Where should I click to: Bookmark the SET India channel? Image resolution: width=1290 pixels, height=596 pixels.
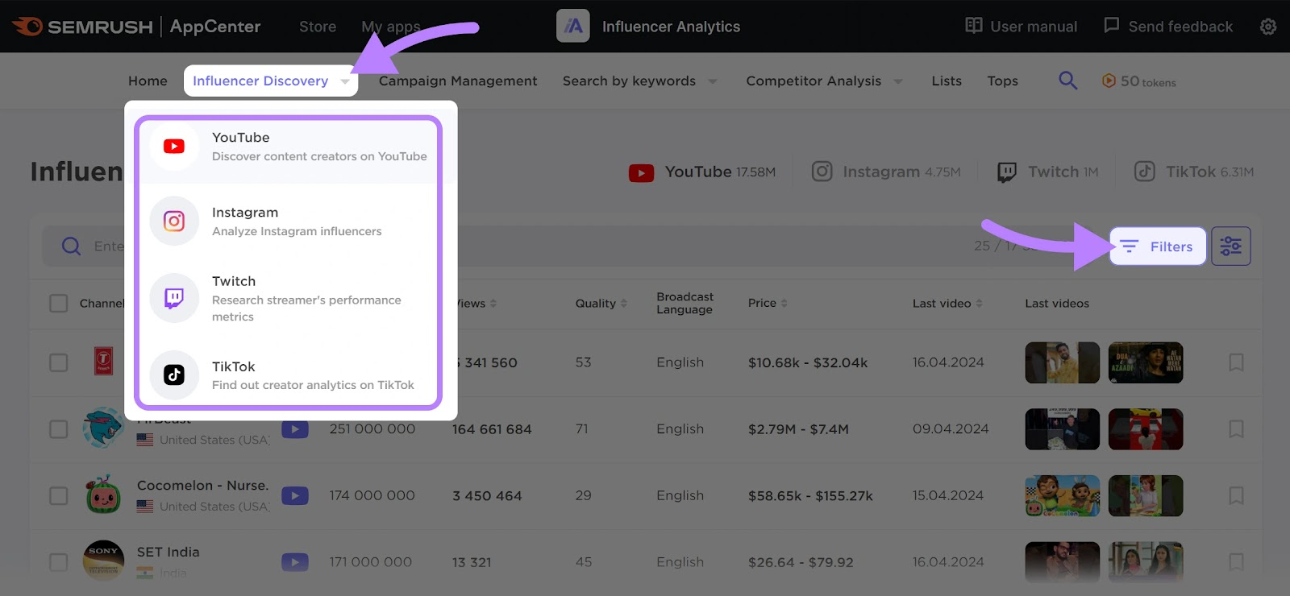[x=1236, y=561]
